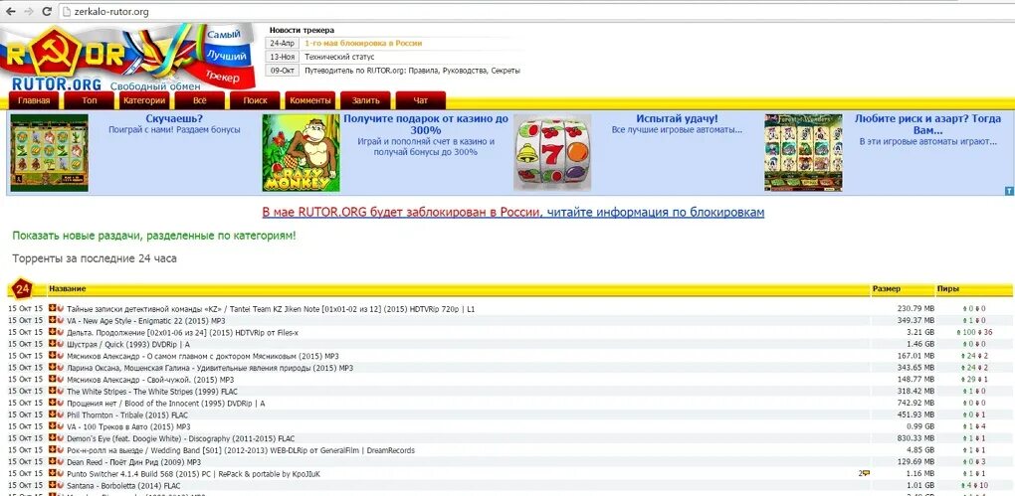Click the RUTOR.ORG logo banner
This screenshot has width=1015, height=496.
127,57
